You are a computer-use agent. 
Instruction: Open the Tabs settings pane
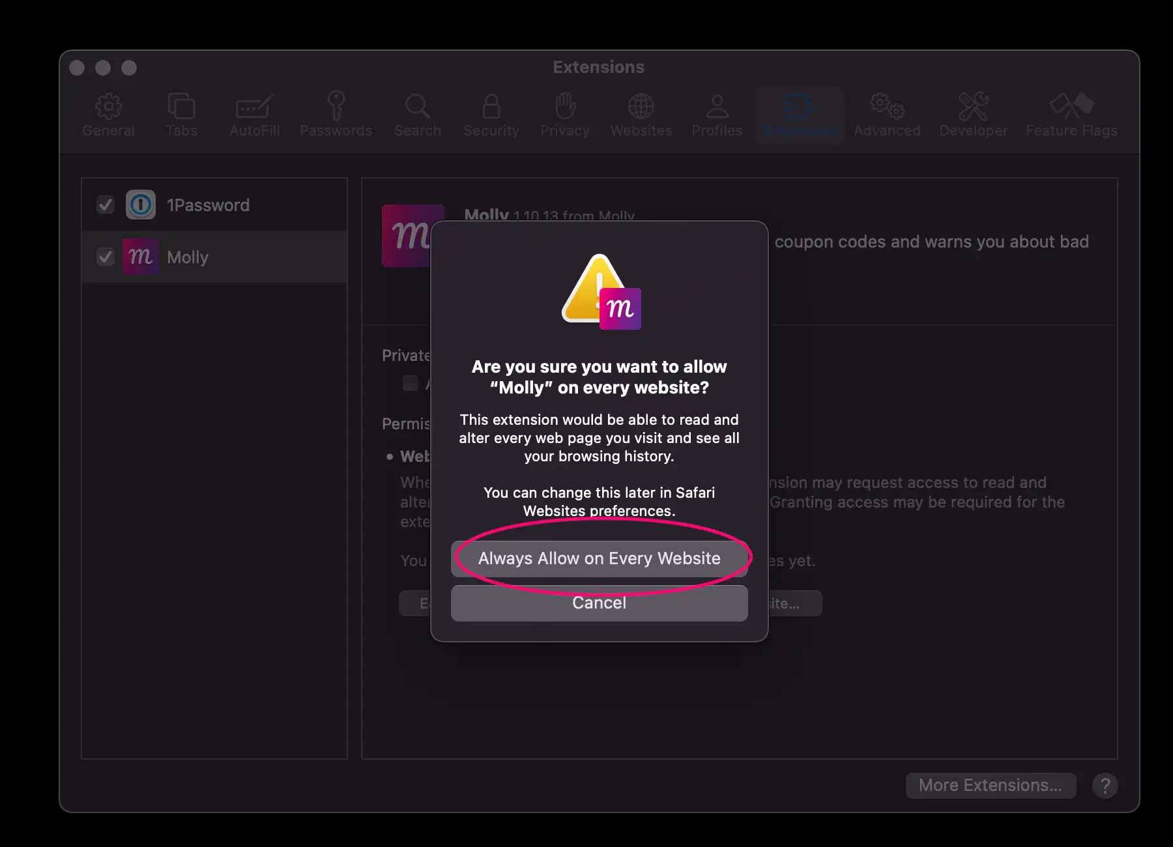[181, 115]
